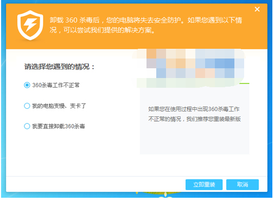Click the heading 请选择您遇到的情况：
The height and width of the screenshot is (201, 274).
[60, 67]
